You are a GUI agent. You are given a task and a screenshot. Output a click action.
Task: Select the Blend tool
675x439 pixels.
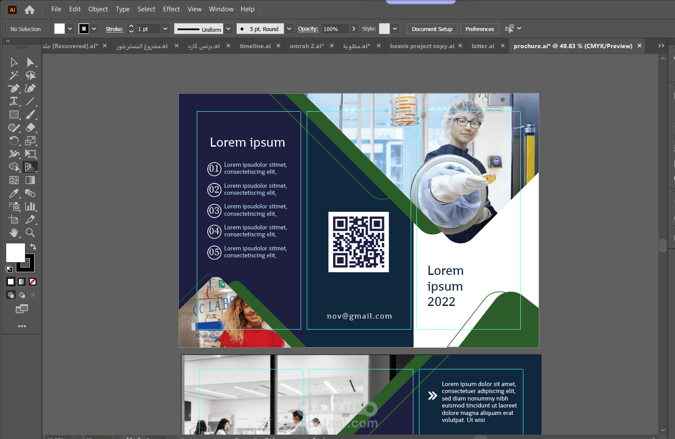coord(30,193)
